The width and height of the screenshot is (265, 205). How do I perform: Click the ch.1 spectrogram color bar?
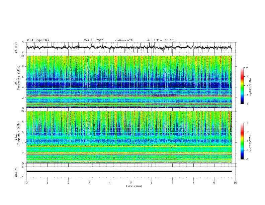point(242,86)
